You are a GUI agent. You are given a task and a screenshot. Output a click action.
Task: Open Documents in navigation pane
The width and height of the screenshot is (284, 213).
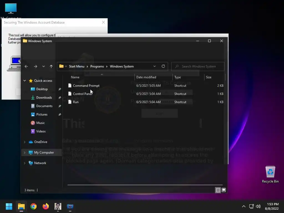coord(44,106)
